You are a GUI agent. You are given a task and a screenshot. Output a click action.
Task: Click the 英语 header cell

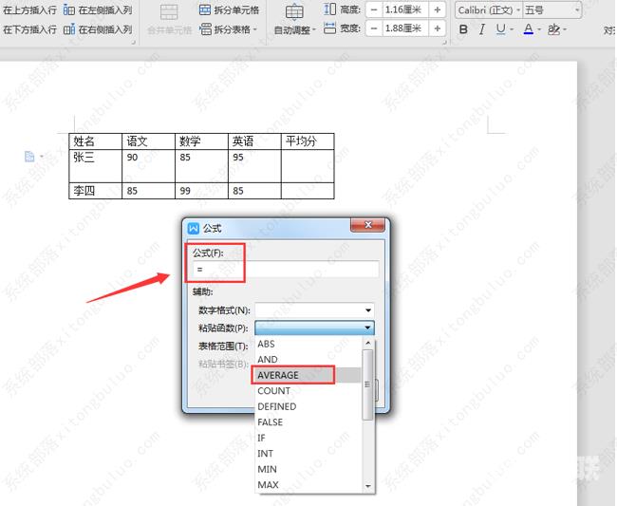click(254, 141)
